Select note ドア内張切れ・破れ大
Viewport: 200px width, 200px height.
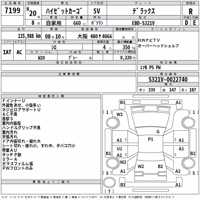21,141
